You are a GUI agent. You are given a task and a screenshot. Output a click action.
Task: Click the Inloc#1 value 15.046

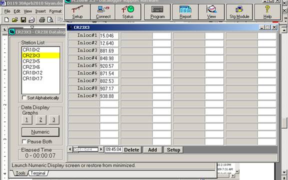(109, 35)
